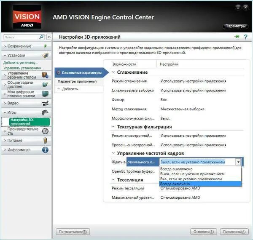Select Системные параметры tab
This screenshot has height=240, width=253.
pyautogui.click(x=81, y=73)
